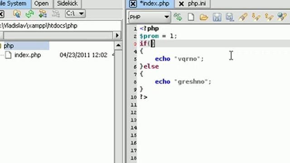290x163 pixels.
Task: Click 'vqrno' string on line 5
Action: click(x=187, y=59)
